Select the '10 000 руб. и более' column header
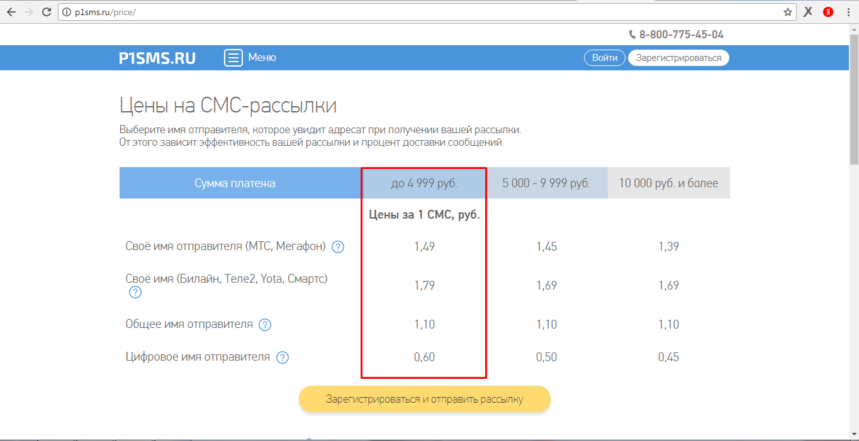Screen dimensions: 859x441 [x=669, y=183]
